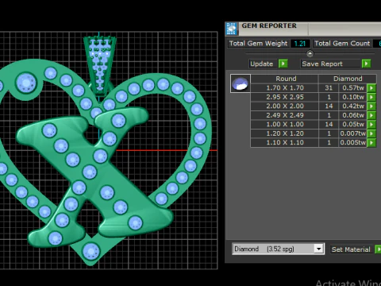
Task: Select the 2.49 X 2.49 size cell
Action: (284, 115)
